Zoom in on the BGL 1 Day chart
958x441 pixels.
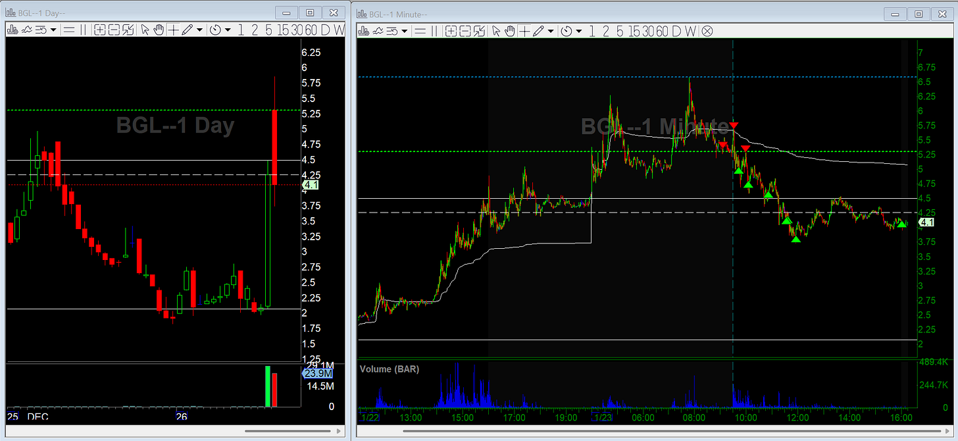pos(100,30)
